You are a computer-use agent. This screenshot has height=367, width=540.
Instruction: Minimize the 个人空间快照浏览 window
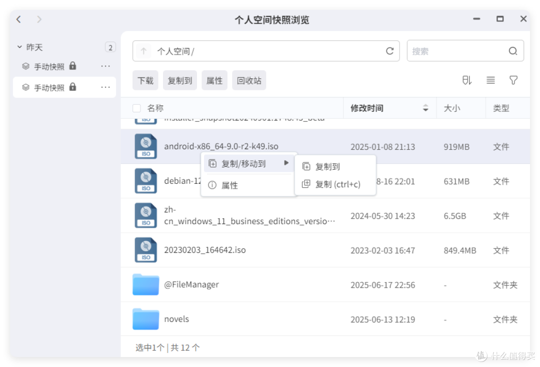tap(476, 19)
